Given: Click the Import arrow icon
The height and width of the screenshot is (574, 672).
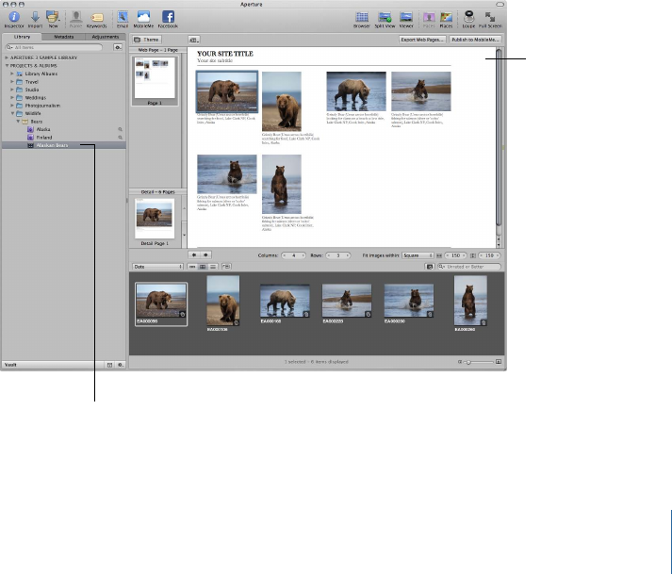Looking at the screenshot, I should point(35,17).
